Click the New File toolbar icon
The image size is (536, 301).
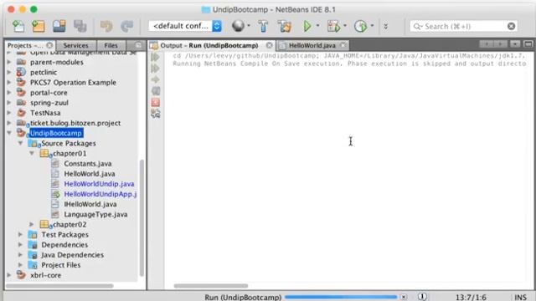point(18,26)
